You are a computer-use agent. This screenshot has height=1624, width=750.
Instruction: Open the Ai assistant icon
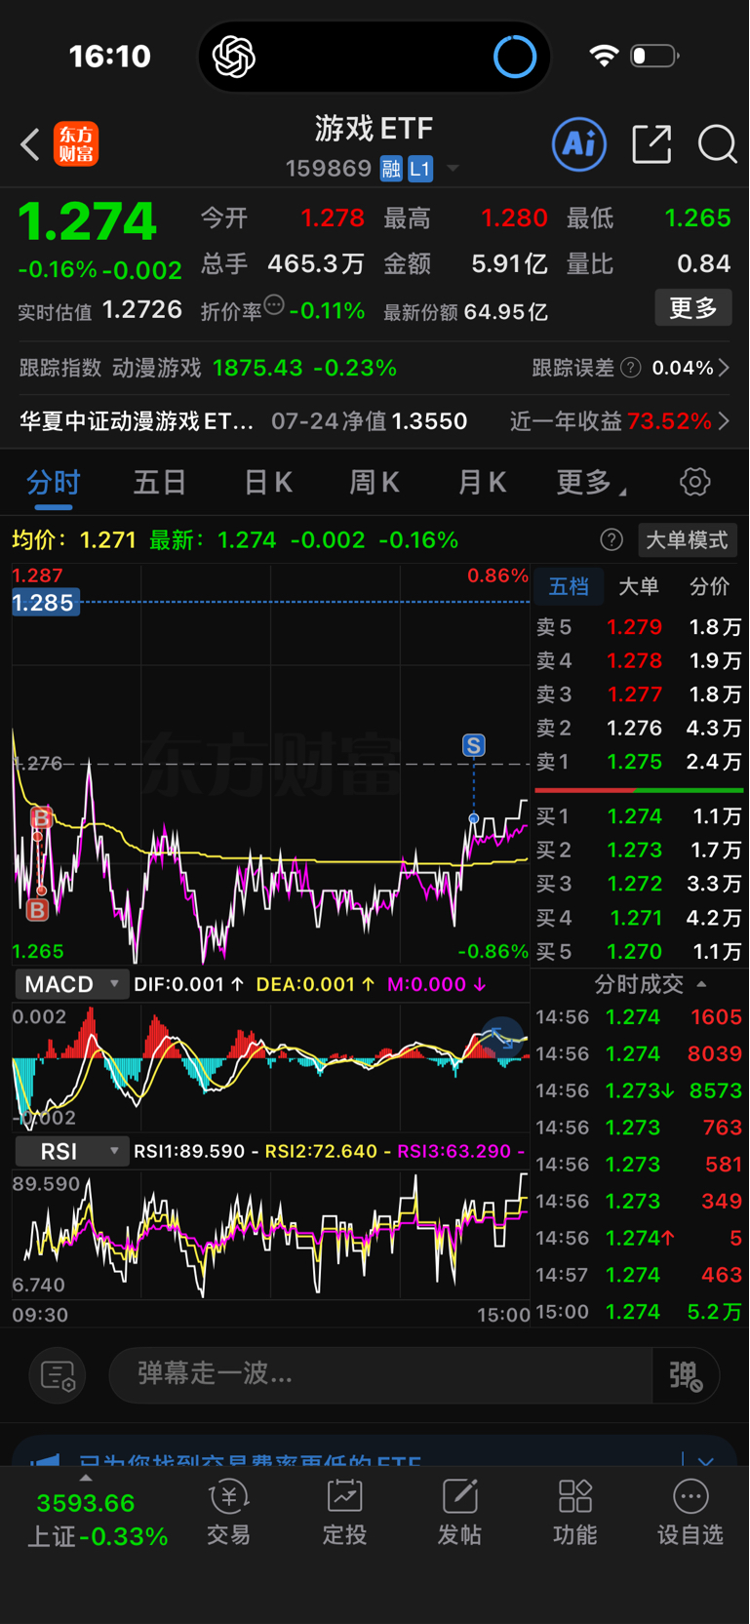(579, 144)
